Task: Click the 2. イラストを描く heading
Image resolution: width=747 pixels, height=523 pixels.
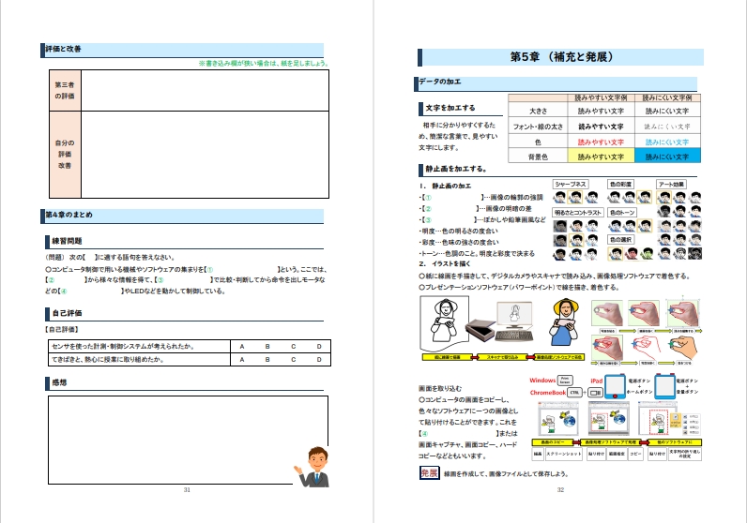Action: (x=445, y=263)
